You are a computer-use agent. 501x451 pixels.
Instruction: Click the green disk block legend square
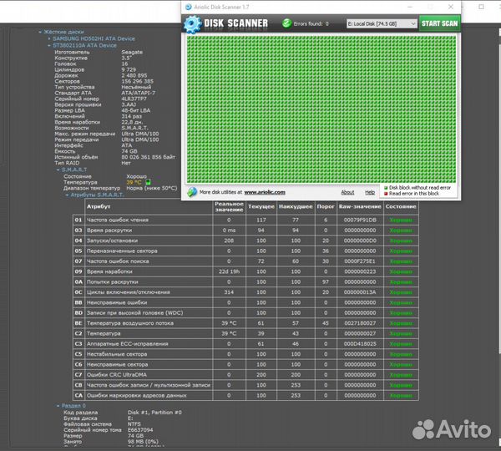tap(386, 188)
